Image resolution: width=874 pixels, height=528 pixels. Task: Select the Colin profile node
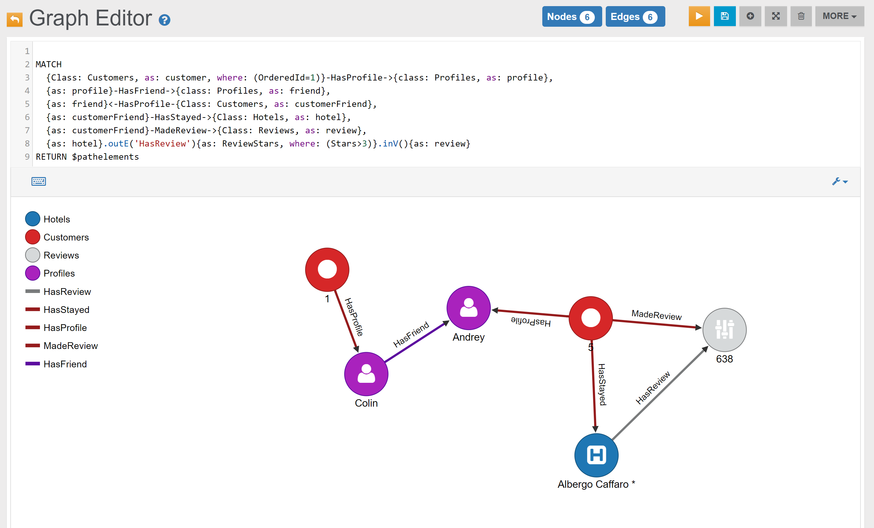366,374
